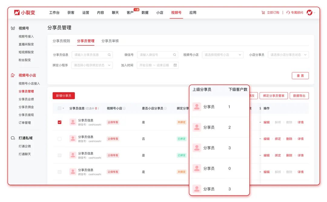
Task: Check the checkbox on the second 分享员 row
Action: [59, 138]
